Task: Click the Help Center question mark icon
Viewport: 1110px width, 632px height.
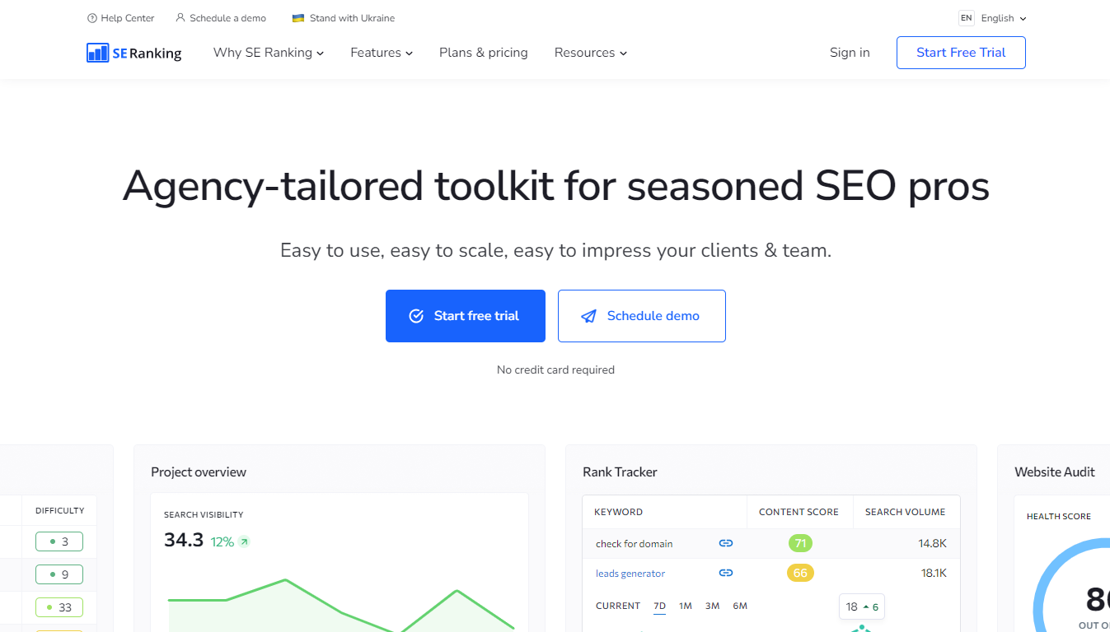Action: [92, 18]
